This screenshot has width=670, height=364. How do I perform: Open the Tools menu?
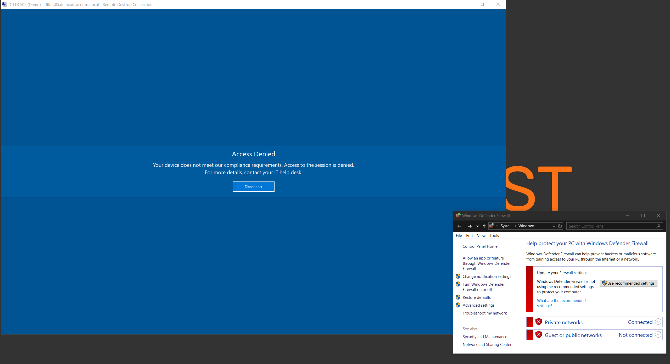494,235
